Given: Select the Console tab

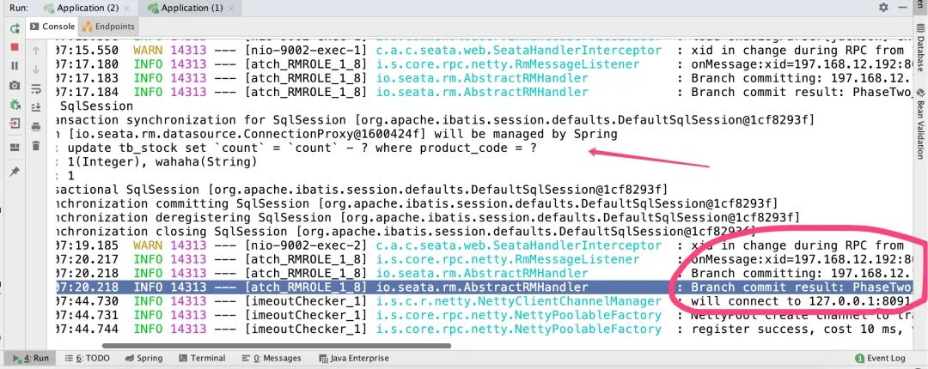Looking at the screenshot, I should 52,27.
